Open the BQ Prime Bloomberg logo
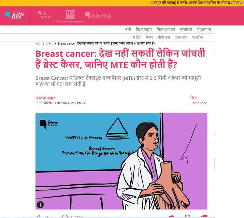 coord(70,16)
